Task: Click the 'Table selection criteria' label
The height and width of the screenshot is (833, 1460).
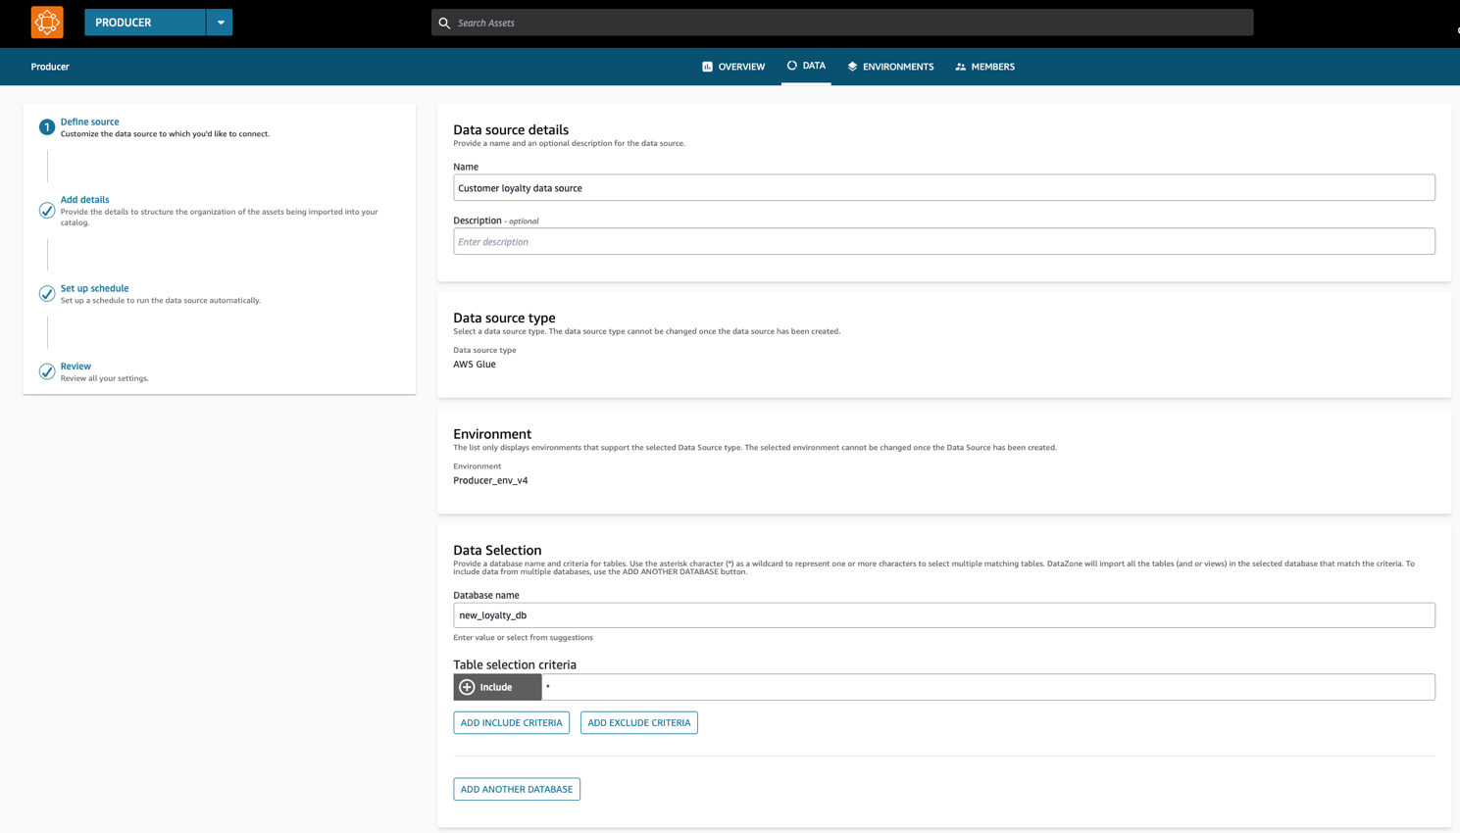Action: click(x=515, y=664)
